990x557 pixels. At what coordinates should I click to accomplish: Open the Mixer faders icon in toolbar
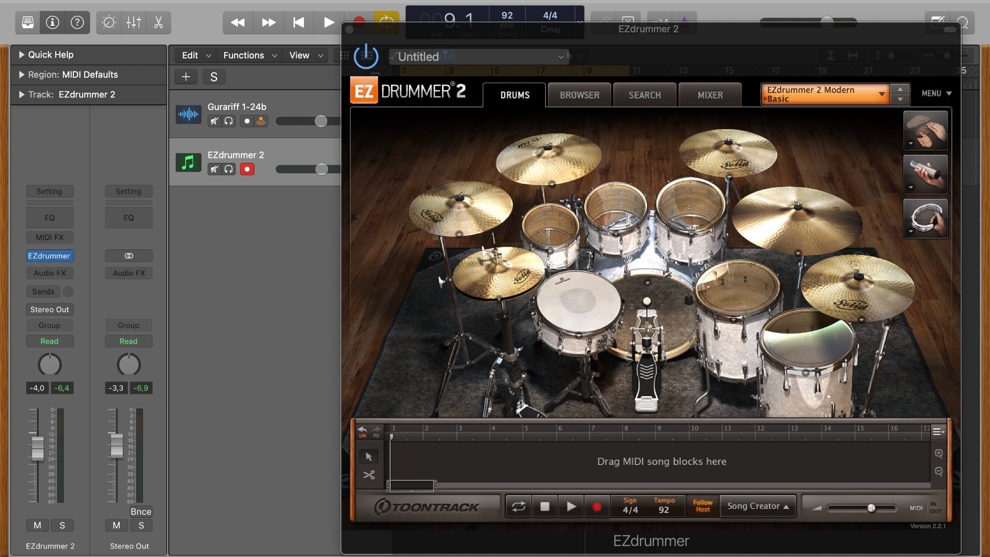(134, 22)
